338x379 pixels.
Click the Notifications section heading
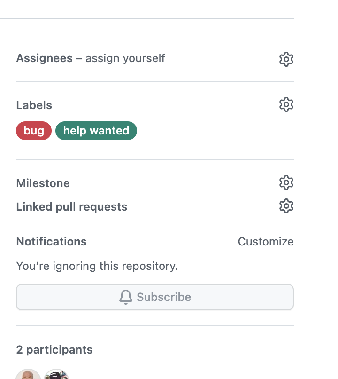tap(51, 241)
